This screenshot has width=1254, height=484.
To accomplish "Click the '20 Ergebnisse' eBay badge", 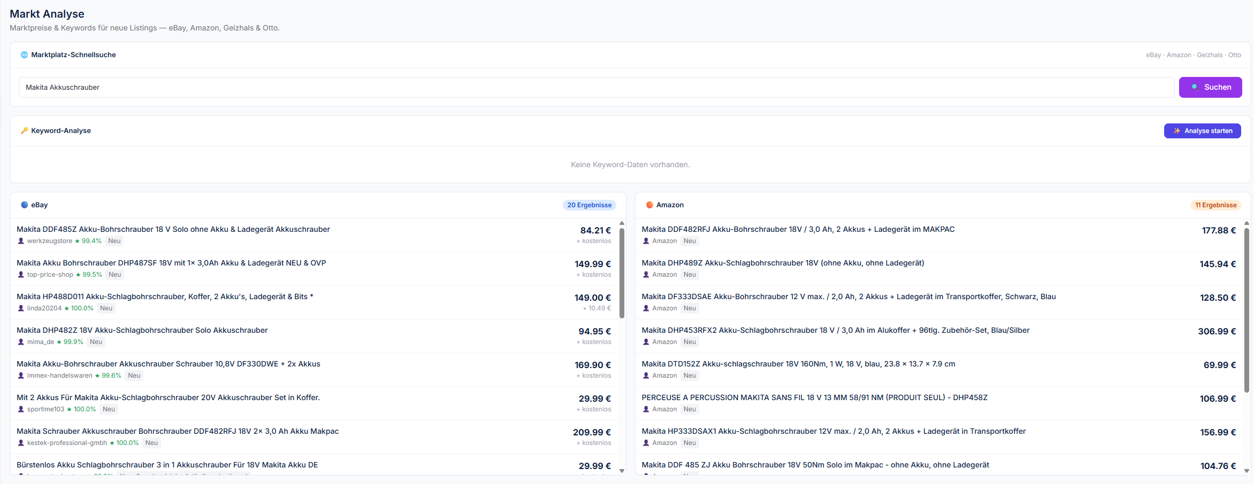I will pyautogui.click(x=590, y=205).
